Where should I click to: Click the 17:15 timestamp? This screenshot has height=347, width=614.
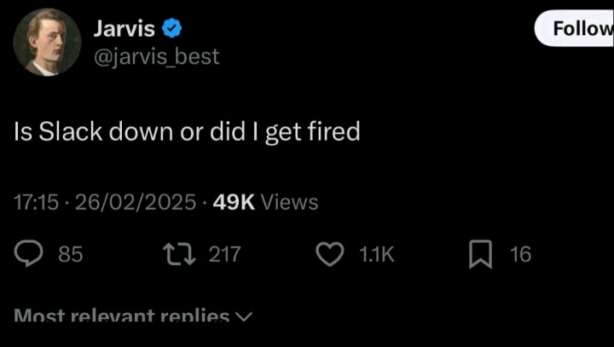tap(37, 202)
